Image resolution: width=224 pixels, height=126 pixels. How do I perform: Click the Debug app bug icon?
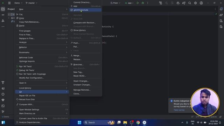(x=143, y=3)
